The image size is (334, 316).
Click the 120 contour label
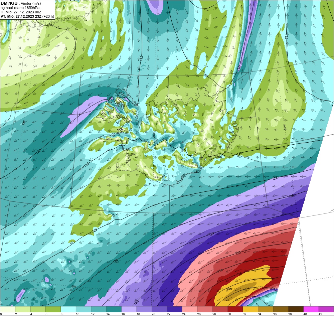pyautogui.click(x=238, y=253)
